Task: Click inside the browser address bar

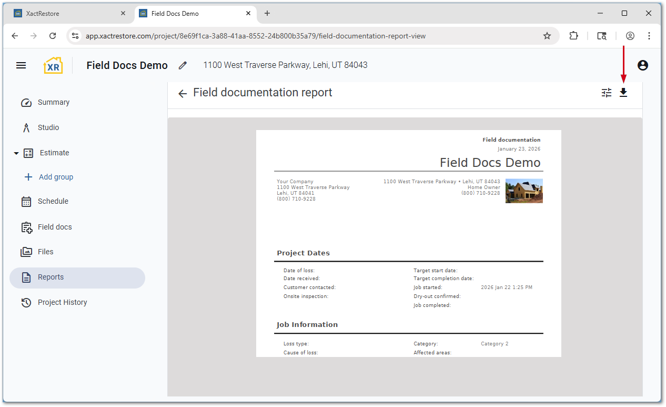Action: coord(316,36)
